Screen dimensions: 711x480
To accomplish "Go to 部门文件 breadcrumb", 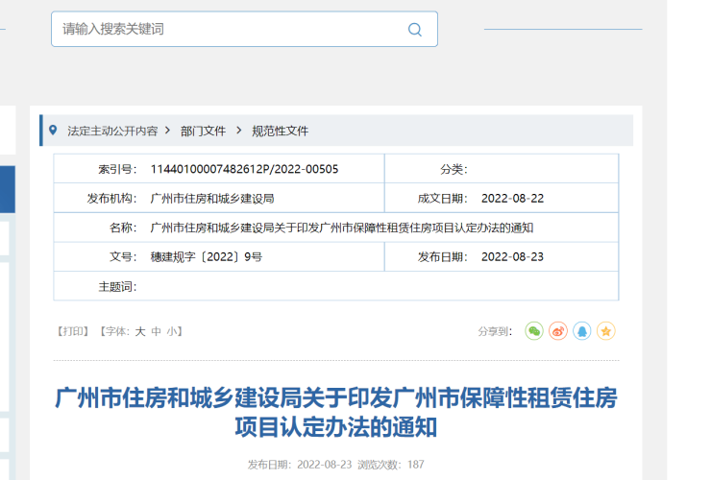I will [203, 131].
